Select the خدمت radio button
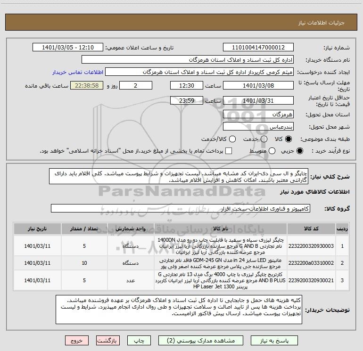 264,139
